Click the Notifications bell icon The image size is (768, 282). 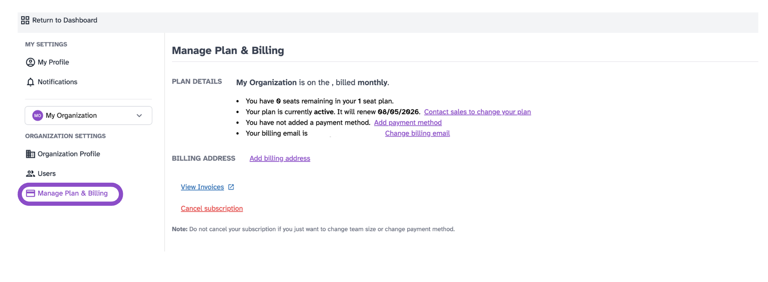tap(30, 82)
